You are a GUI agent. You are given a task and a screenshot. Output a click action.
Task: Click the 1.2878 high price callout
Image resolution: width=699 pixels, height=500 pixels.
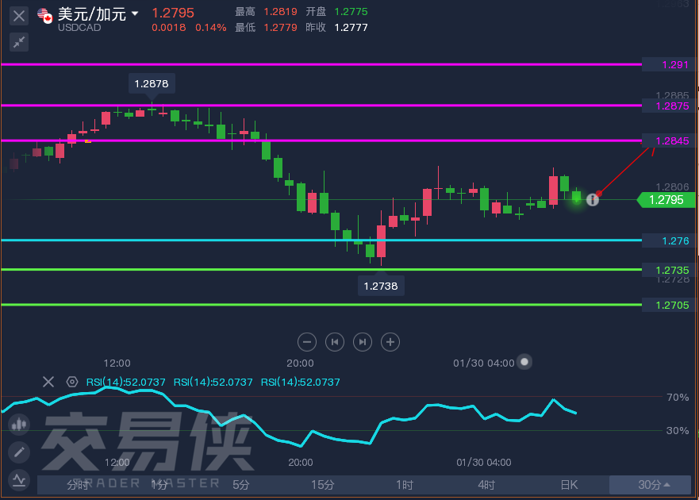tap(152, 83)
